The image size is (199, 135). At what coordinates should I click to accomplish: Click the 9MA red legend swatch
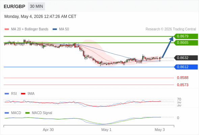click(23, 94)
